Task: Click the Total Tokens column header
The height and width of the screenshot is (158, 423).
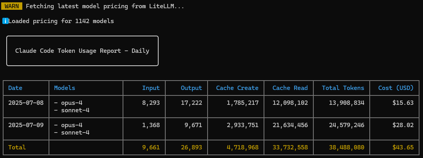Action: (x=343, y=88)
